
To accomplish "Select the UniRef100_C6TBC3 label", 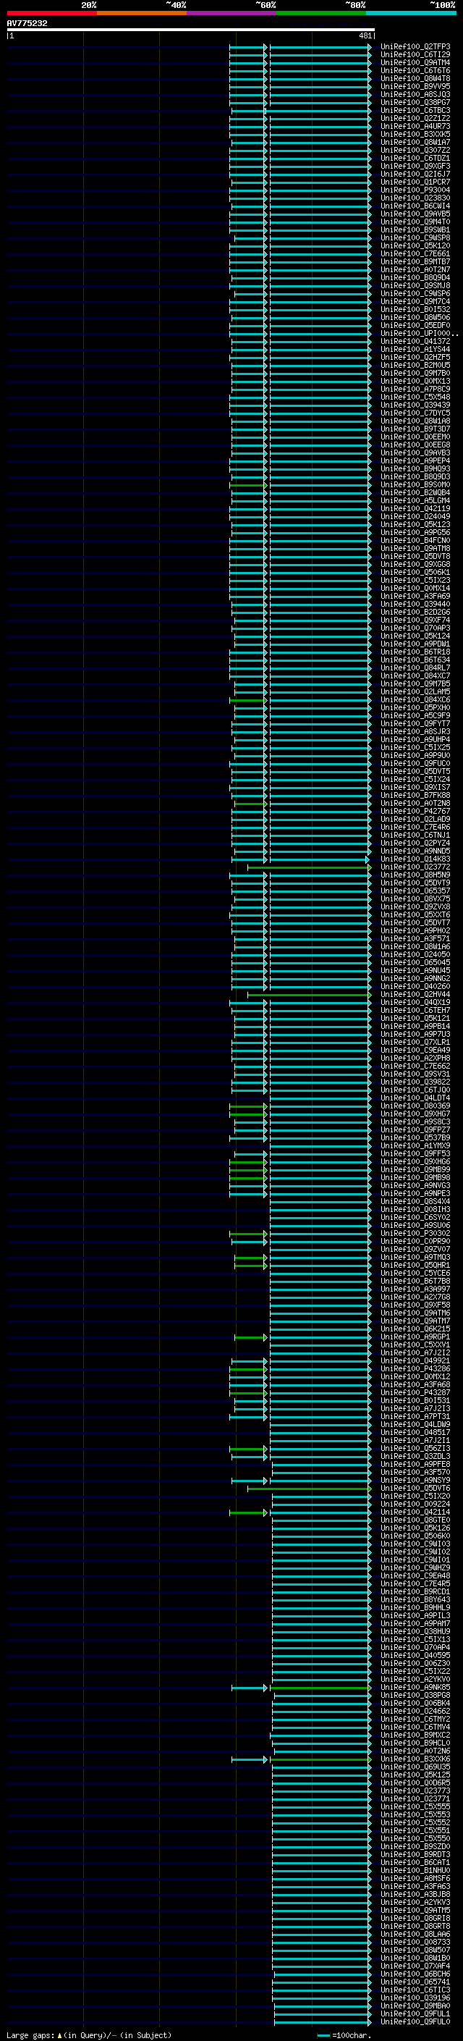I will (415, 110).
